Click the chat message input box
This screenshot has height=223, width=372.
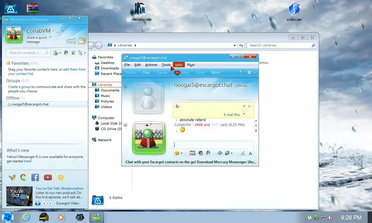[213, 145]
